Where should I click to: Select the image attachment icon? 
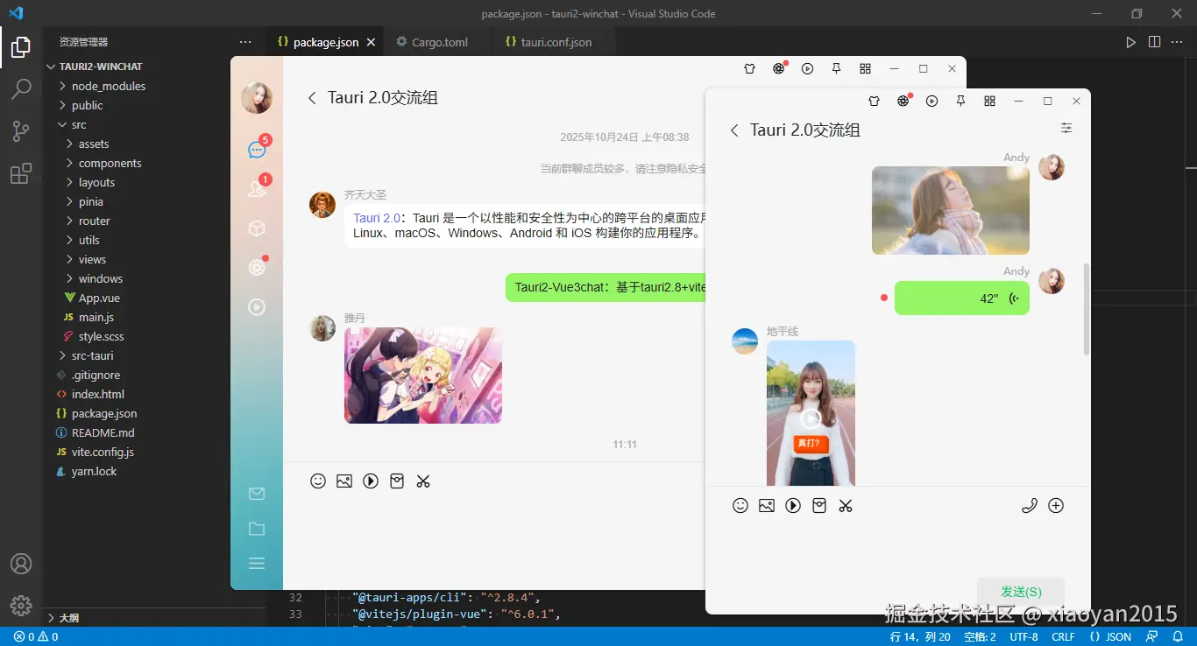[767, 505]
